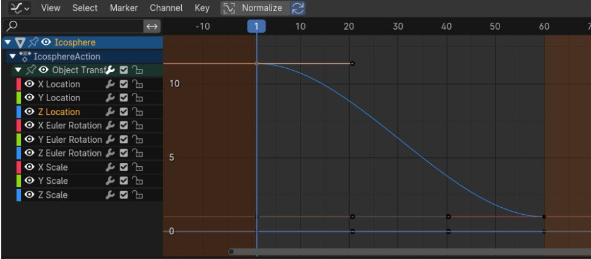
Task: Click the channel search field
Action: point(74,27)
